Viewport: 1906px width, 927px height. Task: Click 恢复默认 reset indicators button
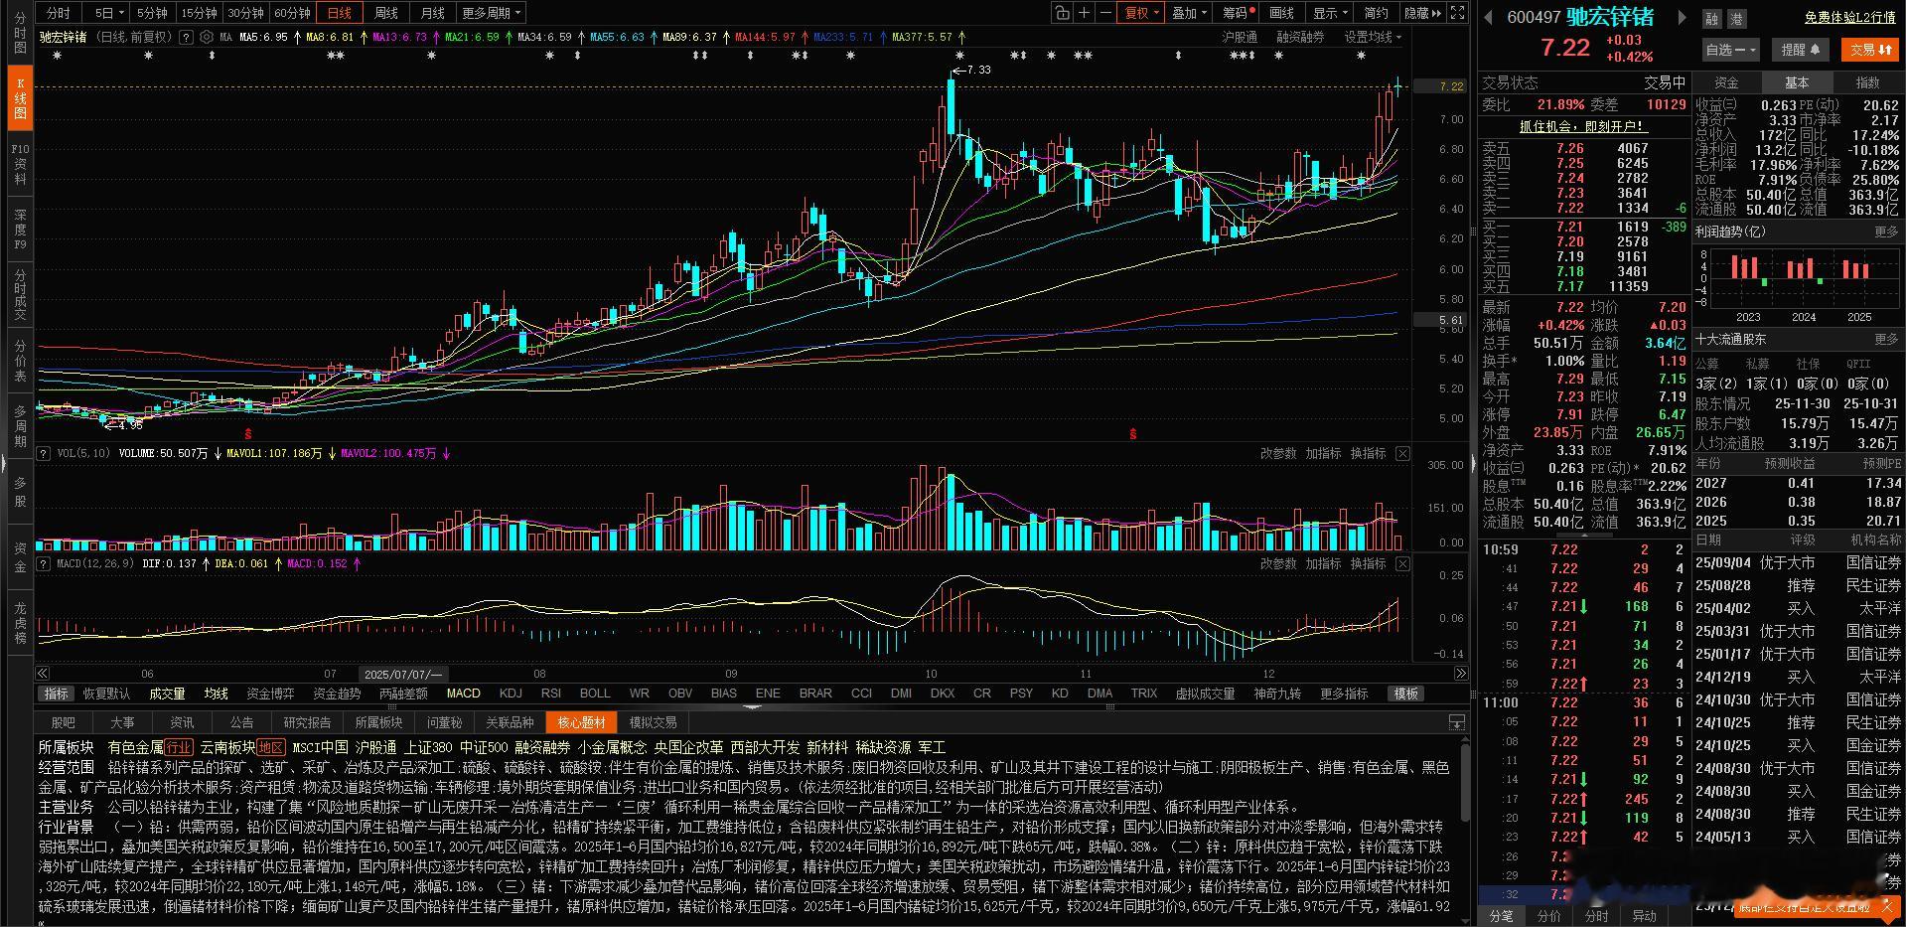[x=106, y=694]
